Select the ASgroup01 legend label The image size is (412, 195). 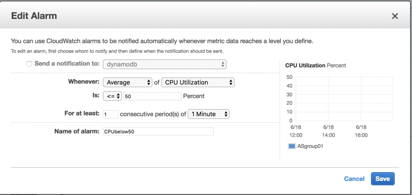point(311,146)
